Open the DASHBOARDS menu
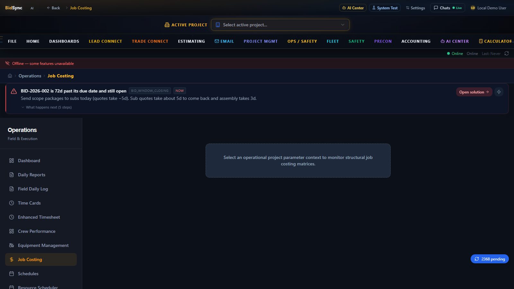This screenshot has height=289, width=514. point(64,41)
